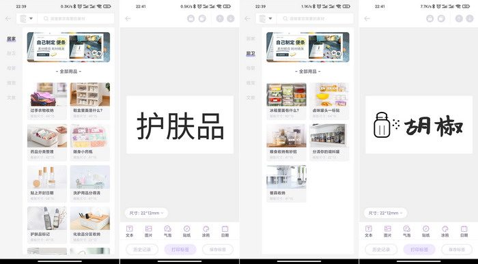Viewport: 478px width, 264px height.
Task: Choose 涂鸦 doodle tool under 胡椒 label
Action: point(445,231)
